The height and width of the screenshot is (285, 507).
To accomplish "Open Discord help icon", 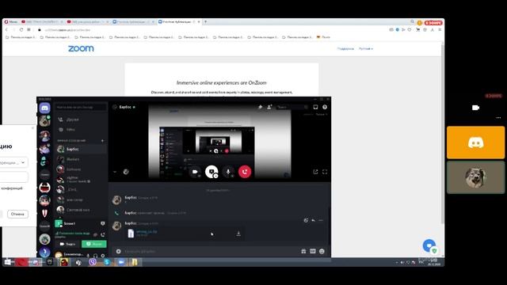I will [x=325, y=107].
